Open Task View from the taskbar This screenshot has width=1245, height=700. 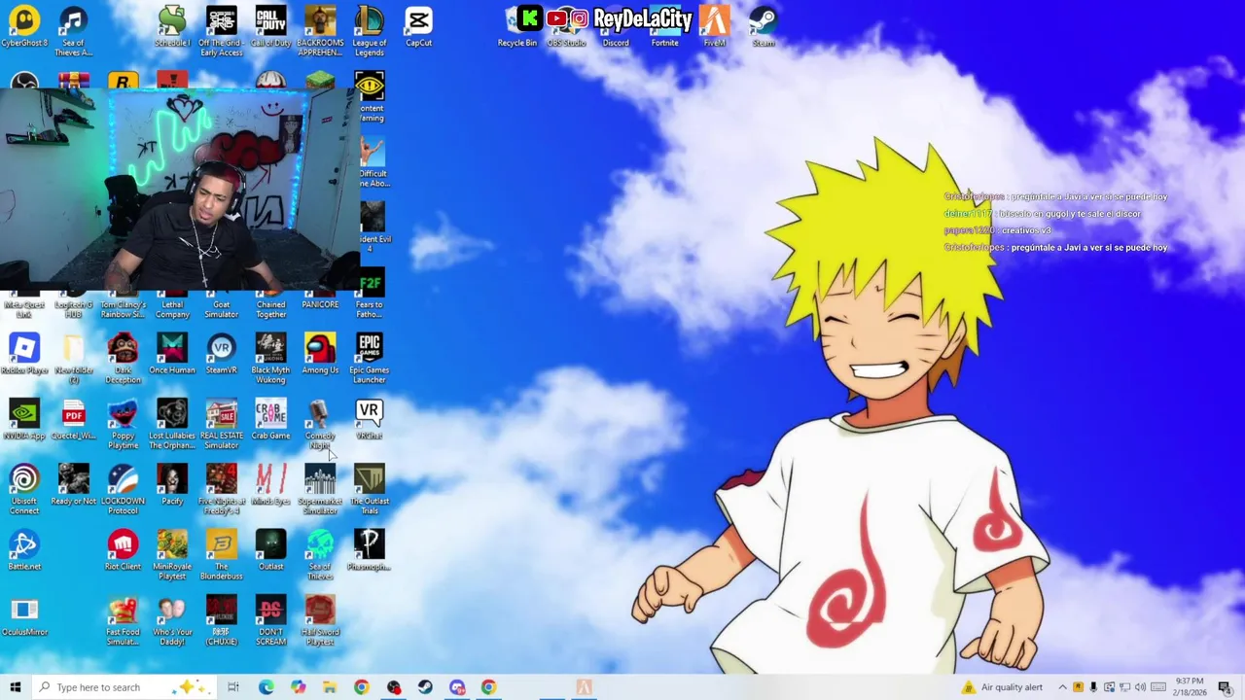tap(233, 687)
